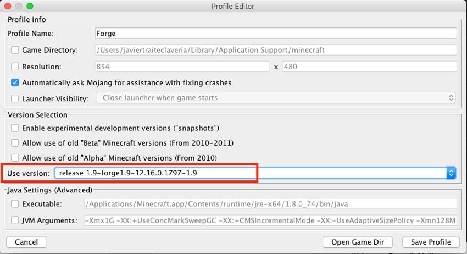Enable the Java Executable checkbox

tap(15, 204)
